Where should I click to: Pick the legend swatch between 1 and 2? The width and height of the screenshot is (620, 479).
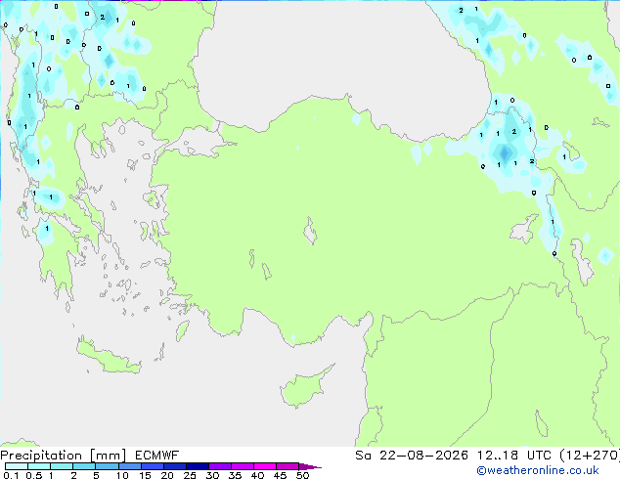coord(62,466)
